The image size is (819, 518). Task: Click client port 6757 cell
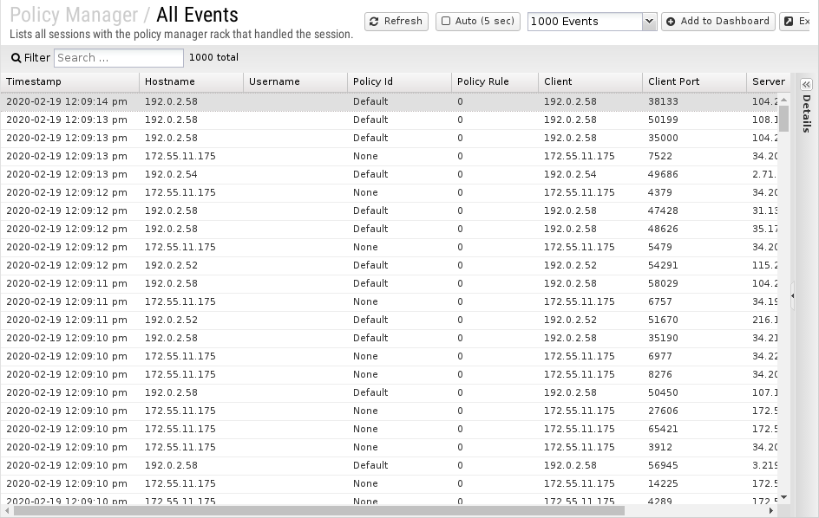694,302
